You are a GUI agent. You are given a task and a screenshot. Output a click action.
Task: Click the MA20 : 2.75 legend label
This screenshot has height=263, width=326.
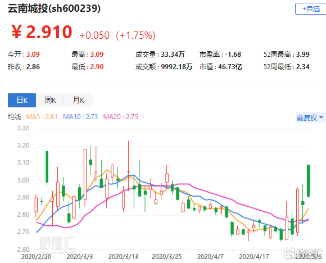pos(121,117)
